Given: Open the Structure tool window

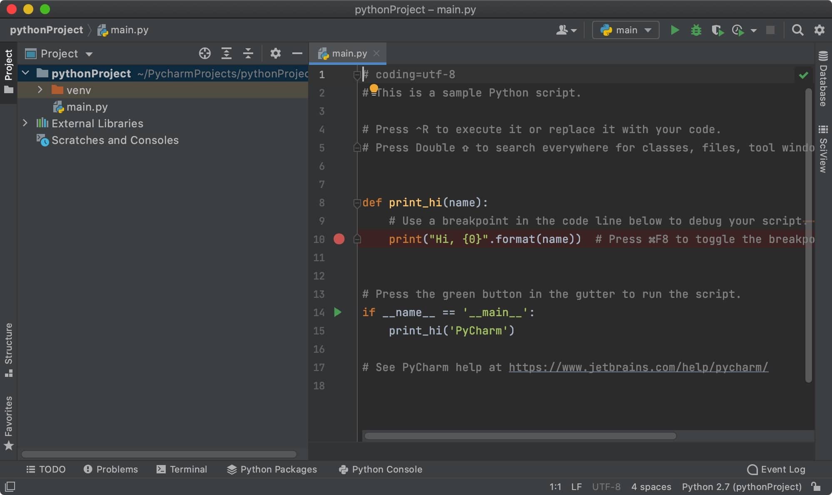Looking at the screenshot, I should click(8, 349).
